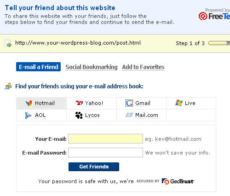This screenshot has height=196, width=230.
Task: Click the Get Friends button
Action: (94, 167)
